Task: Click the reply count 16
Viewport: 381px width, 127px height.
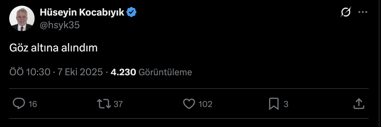Action: [33, 104]
